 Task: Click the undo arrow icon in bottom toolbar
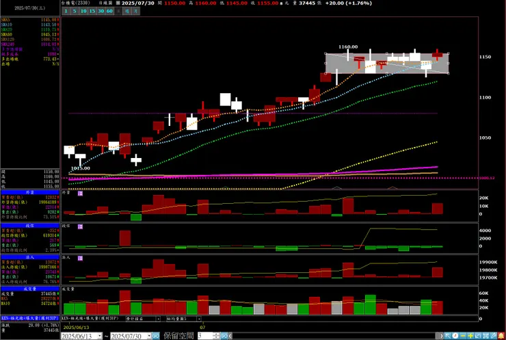(478, 336)
